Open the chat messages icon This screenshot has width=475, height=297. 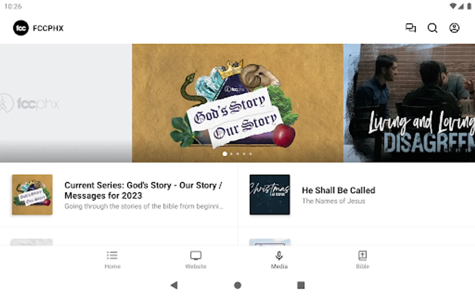[411, 28]
